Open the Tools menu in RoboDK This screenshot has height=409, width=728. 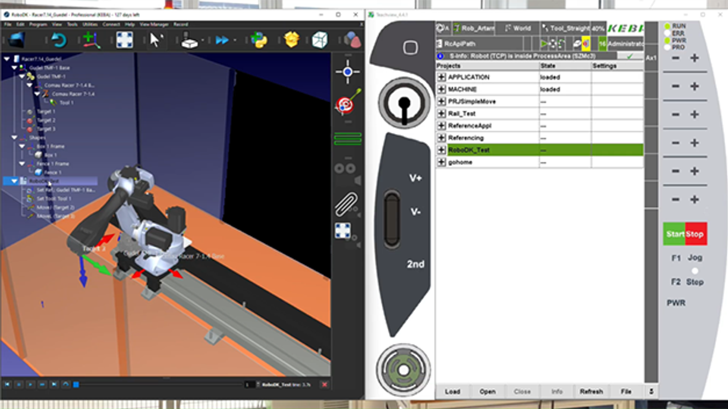[72, 24]
